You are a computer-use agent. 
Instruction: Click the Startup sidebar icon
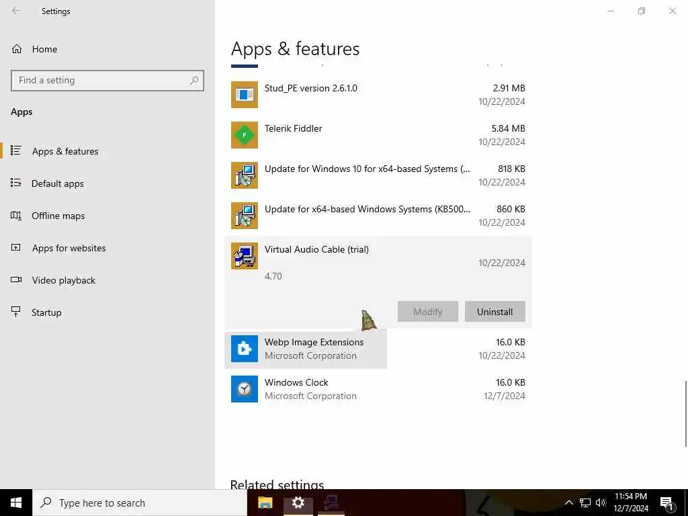[x=16, y=312]
